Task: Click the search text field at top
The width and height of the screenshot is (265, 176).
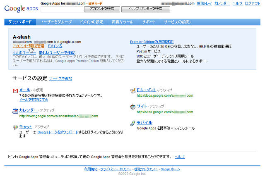Action: point(62,10)
